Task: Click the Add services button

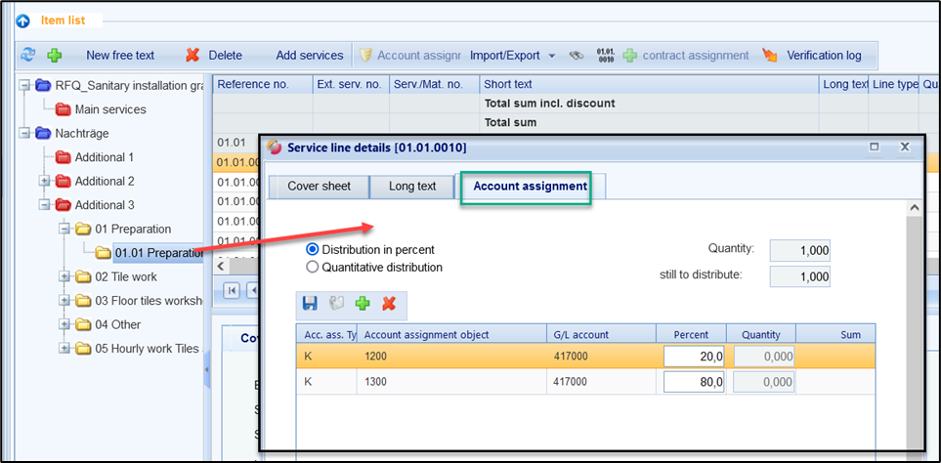Action: tap(309, 56)
